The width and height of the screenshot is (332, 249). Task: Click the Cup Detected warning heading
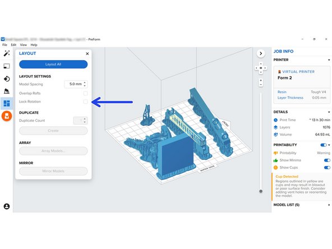287,177
